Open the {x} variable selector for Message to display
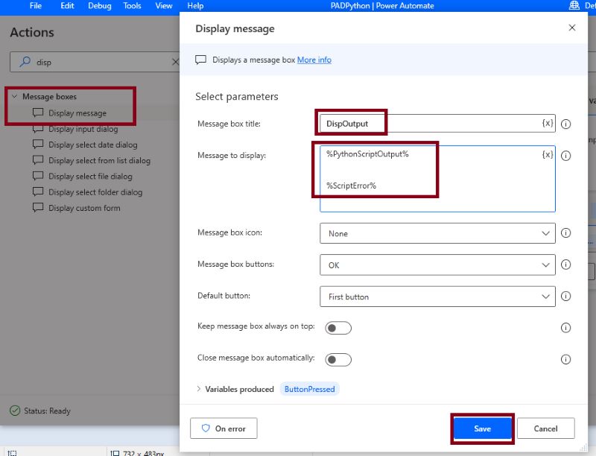This screenshot has width=596, height=456. click(548, 156)
